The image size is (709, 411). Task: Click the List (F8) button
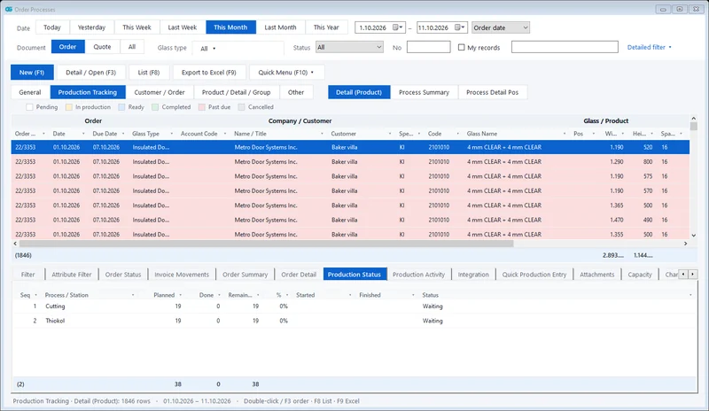point(149,73)
